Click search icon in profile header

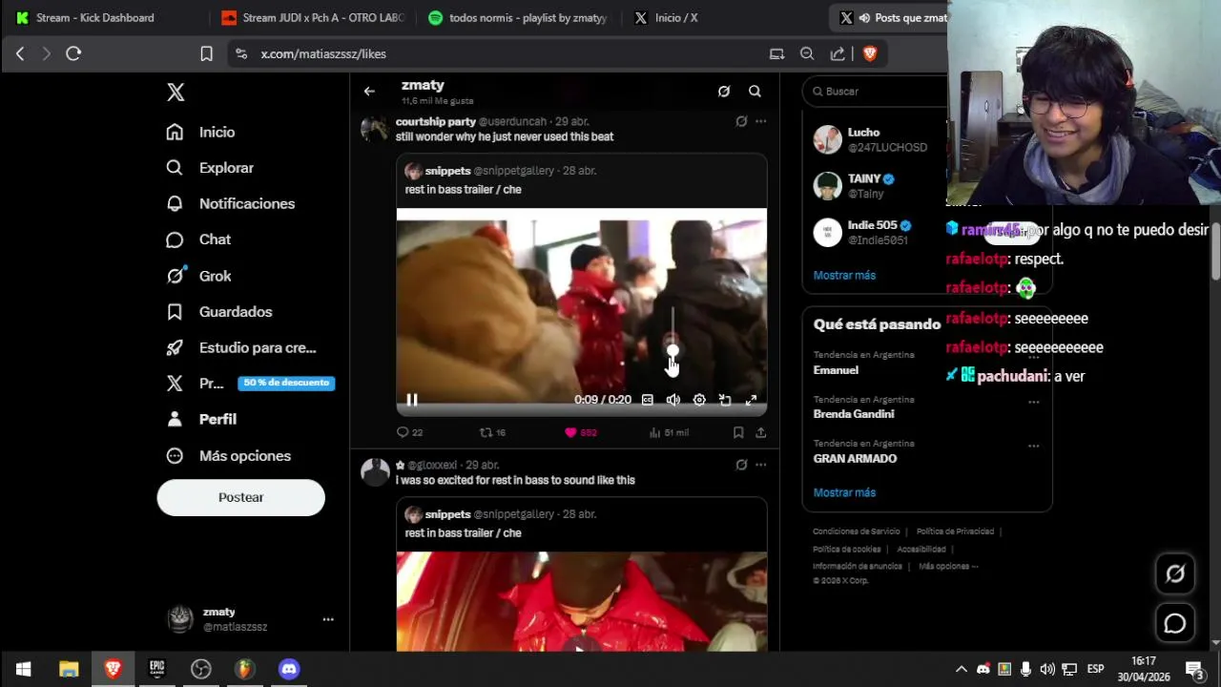click(755, 92)
